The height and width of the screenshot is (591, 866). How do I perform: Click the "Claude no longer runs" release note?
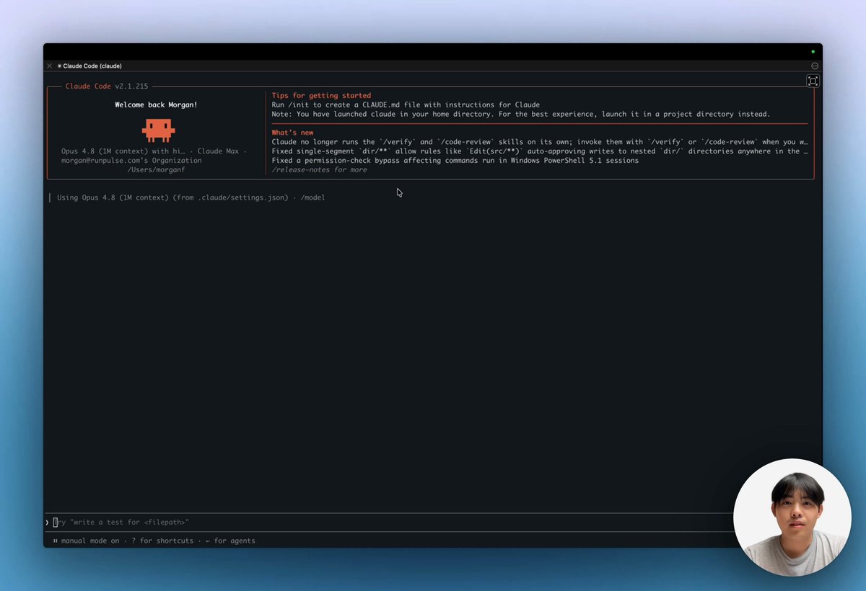[540, 142]
